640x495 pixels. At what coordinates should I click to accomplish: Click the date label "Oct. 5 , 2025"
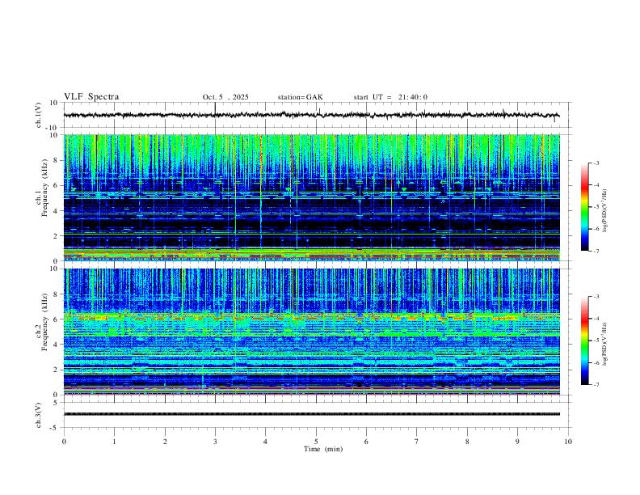[x=225, y=97]
